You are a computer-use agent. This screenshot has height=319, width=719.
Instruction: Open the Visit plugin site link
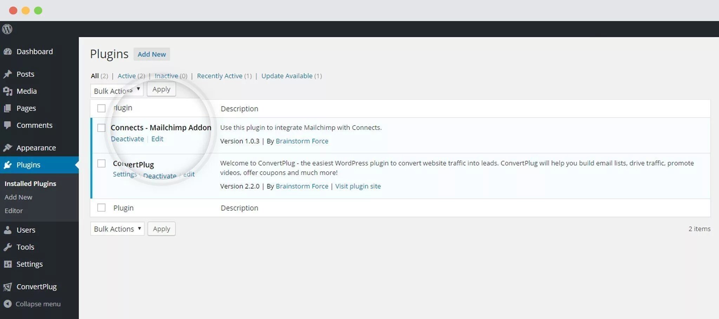[x=358, y=186]
